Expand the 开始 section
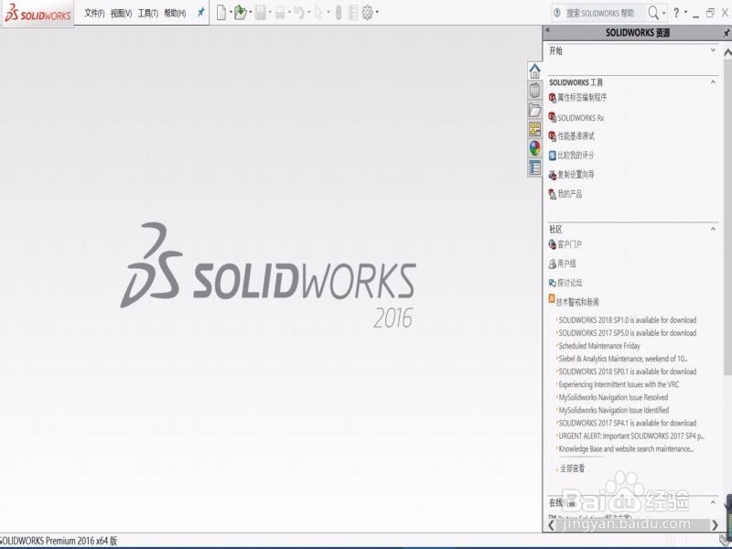 pos(713,50)
